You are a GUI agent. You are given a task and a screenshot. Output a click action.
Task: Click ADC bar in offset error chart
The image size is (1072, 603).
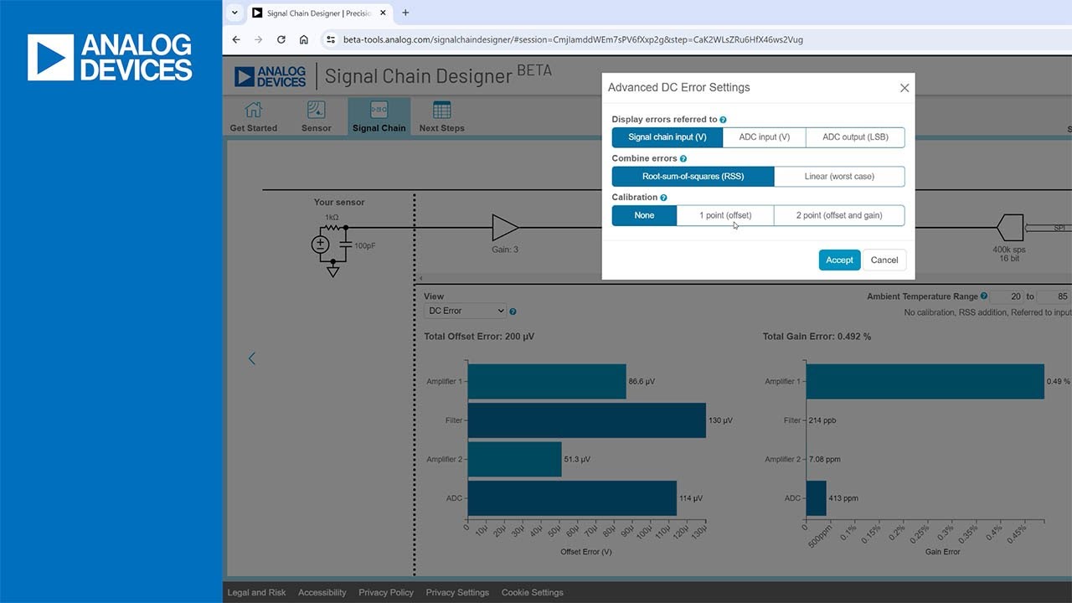point(572,498)
